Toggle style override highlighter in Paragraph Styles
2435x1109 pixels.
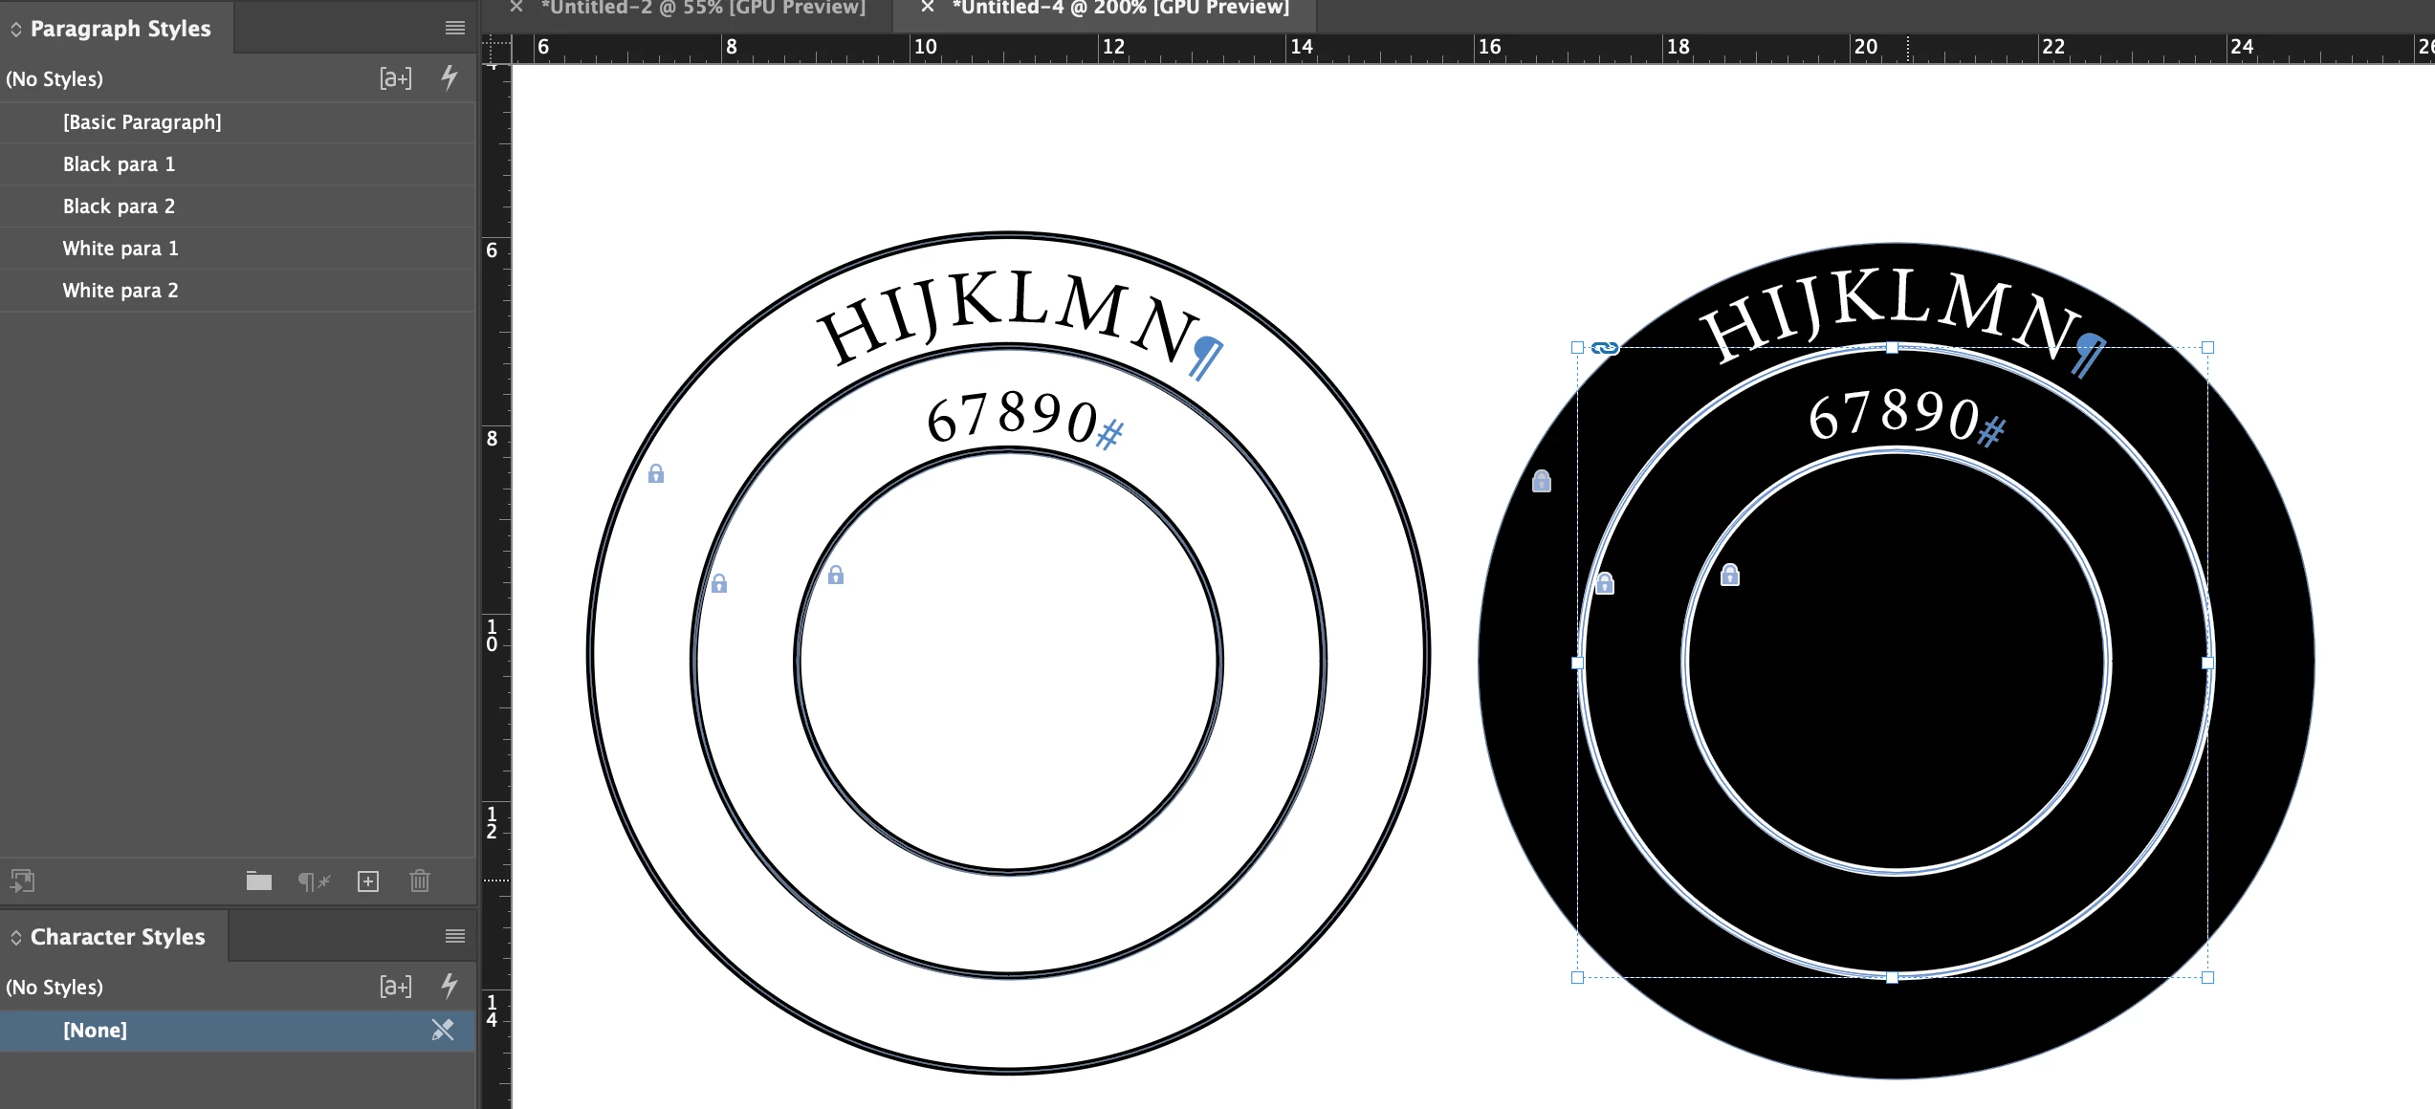coord(395,78)
